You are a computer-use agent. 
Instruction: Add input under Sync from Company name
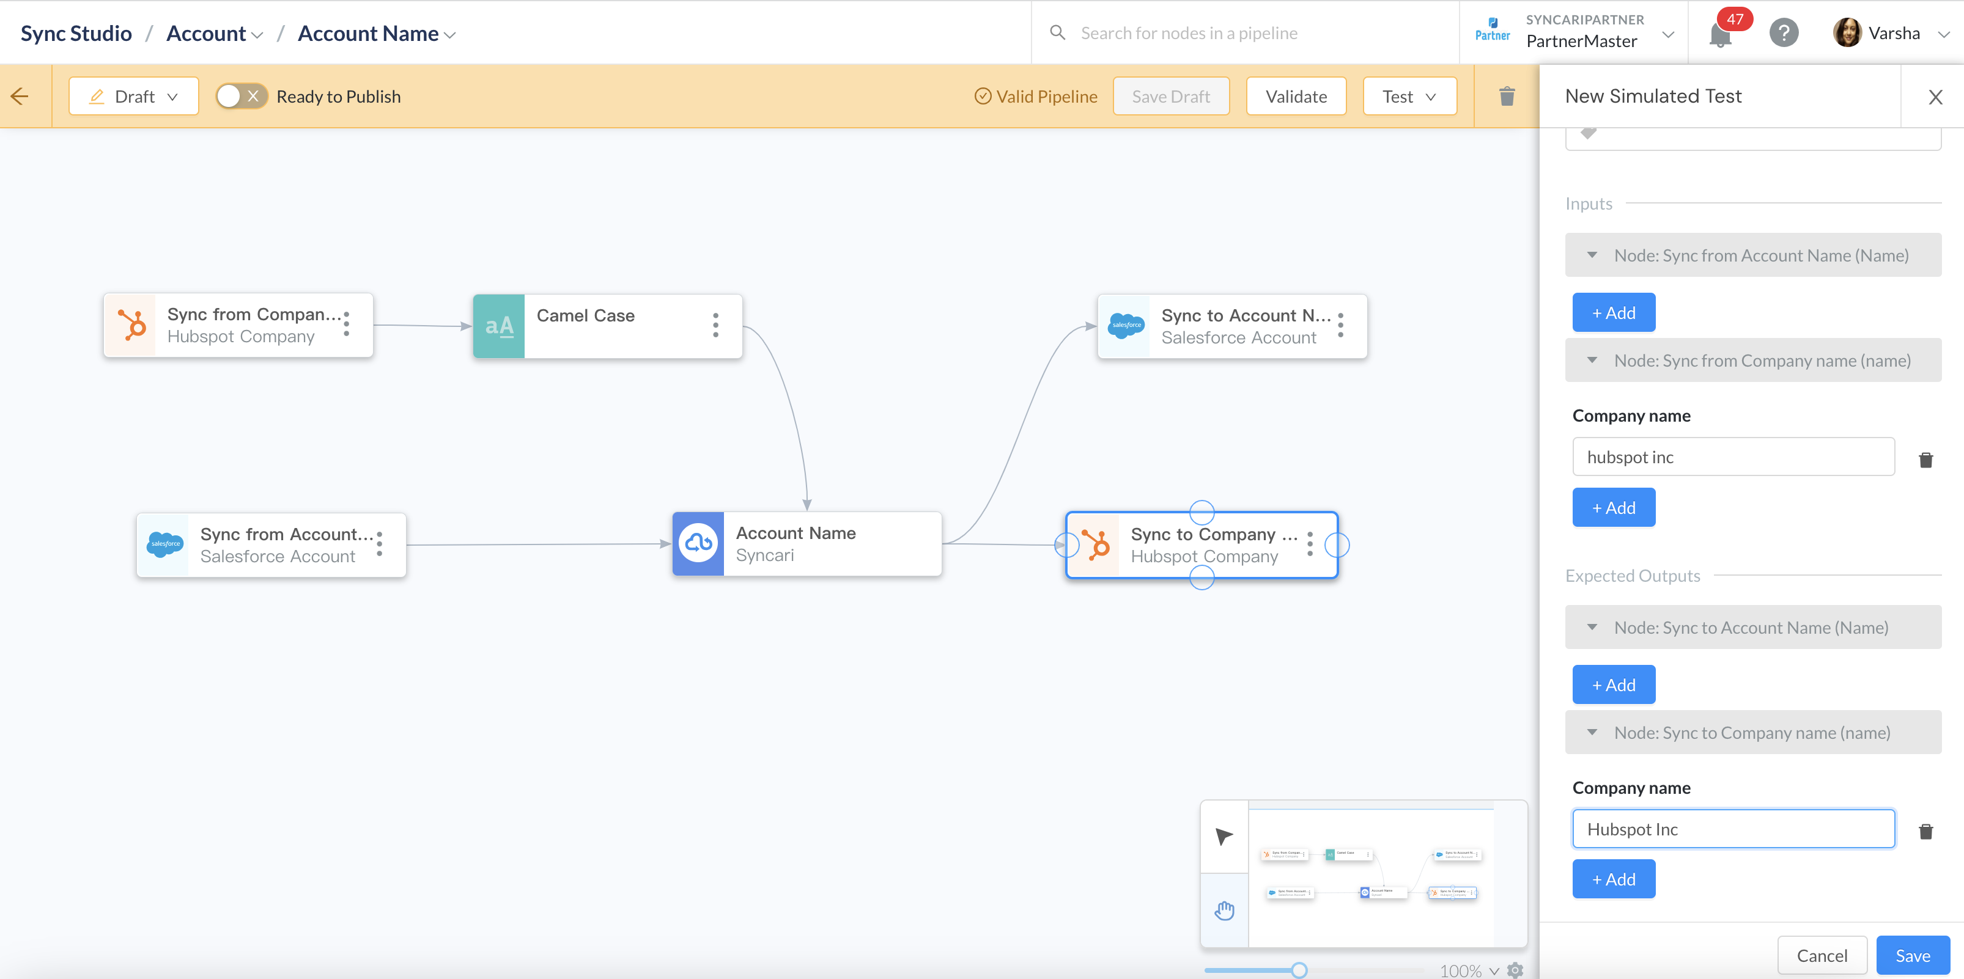[x=1613, y=507]
